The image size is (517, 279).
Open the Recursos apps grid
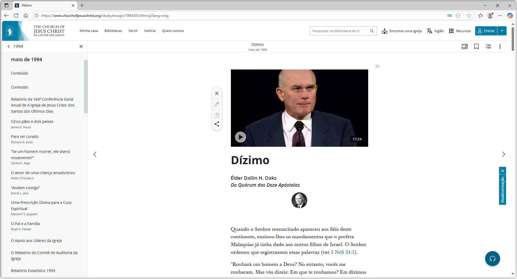(460, 31)
